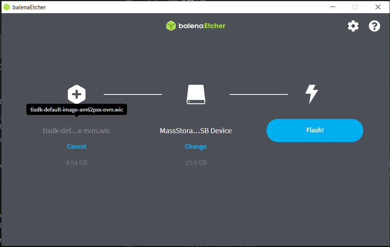
Task: Select the truncated filename tisdk-def…x-evm.wic
Action: point(76,130)
